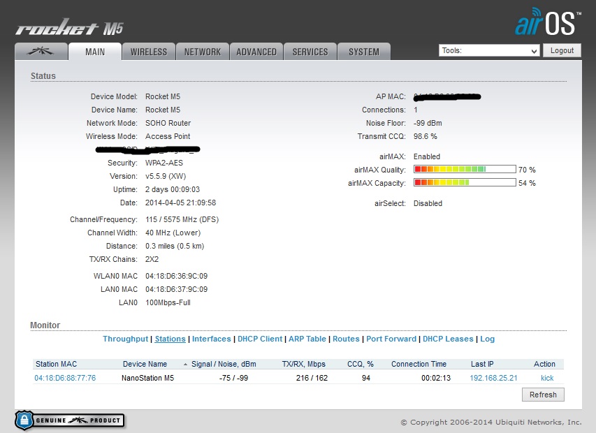Image resolution: width=596 pixels, height=433 pixels.
Task: Open station MAC 04:18:D6:88:77:76
Action: pyautogui.click(x=65, y=378)
